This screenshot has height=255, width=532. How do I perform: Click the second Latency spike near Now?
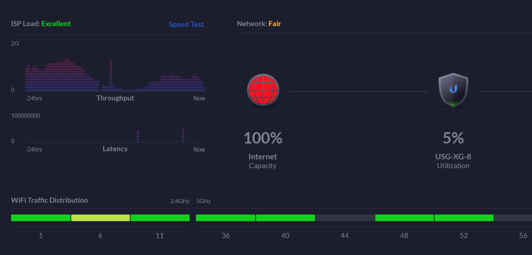(183, 135)
